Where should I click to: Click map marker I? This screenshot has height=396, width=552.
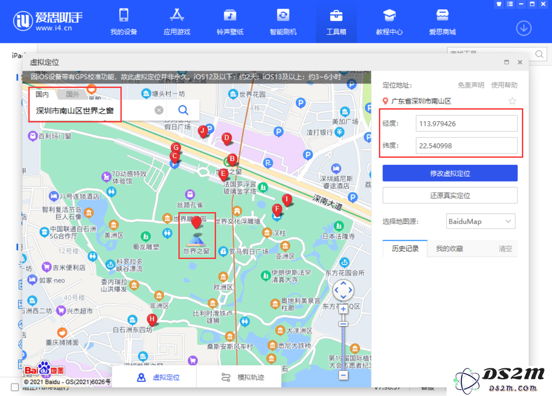click(x=287, y=200)
